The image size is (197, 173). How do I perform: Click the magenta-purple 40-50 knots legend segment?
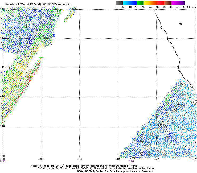tap(178, 3)
